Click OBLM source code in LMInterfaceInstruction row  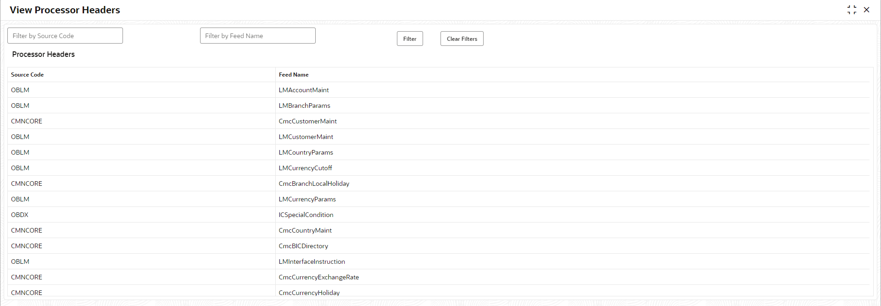[141, 261]
